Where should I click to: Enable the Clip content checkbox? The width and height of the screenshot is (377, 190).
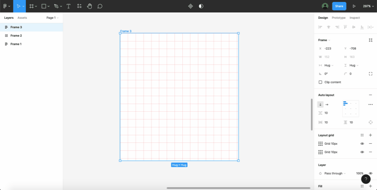coord(320,82)
